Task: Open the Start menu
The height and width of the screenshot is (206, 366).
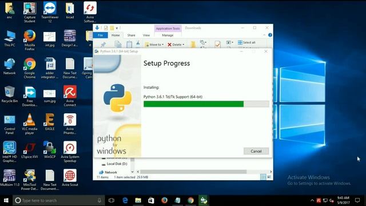Action: [6, 200]
